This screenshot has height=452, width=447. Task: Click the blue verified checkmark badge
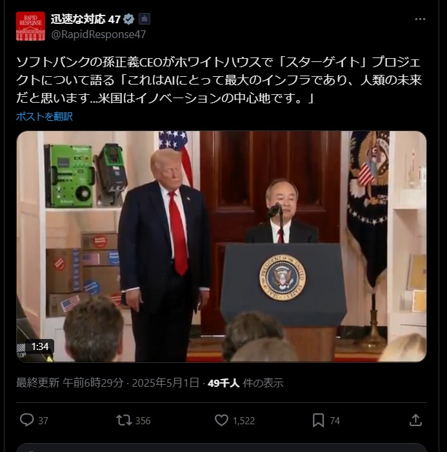129,19
